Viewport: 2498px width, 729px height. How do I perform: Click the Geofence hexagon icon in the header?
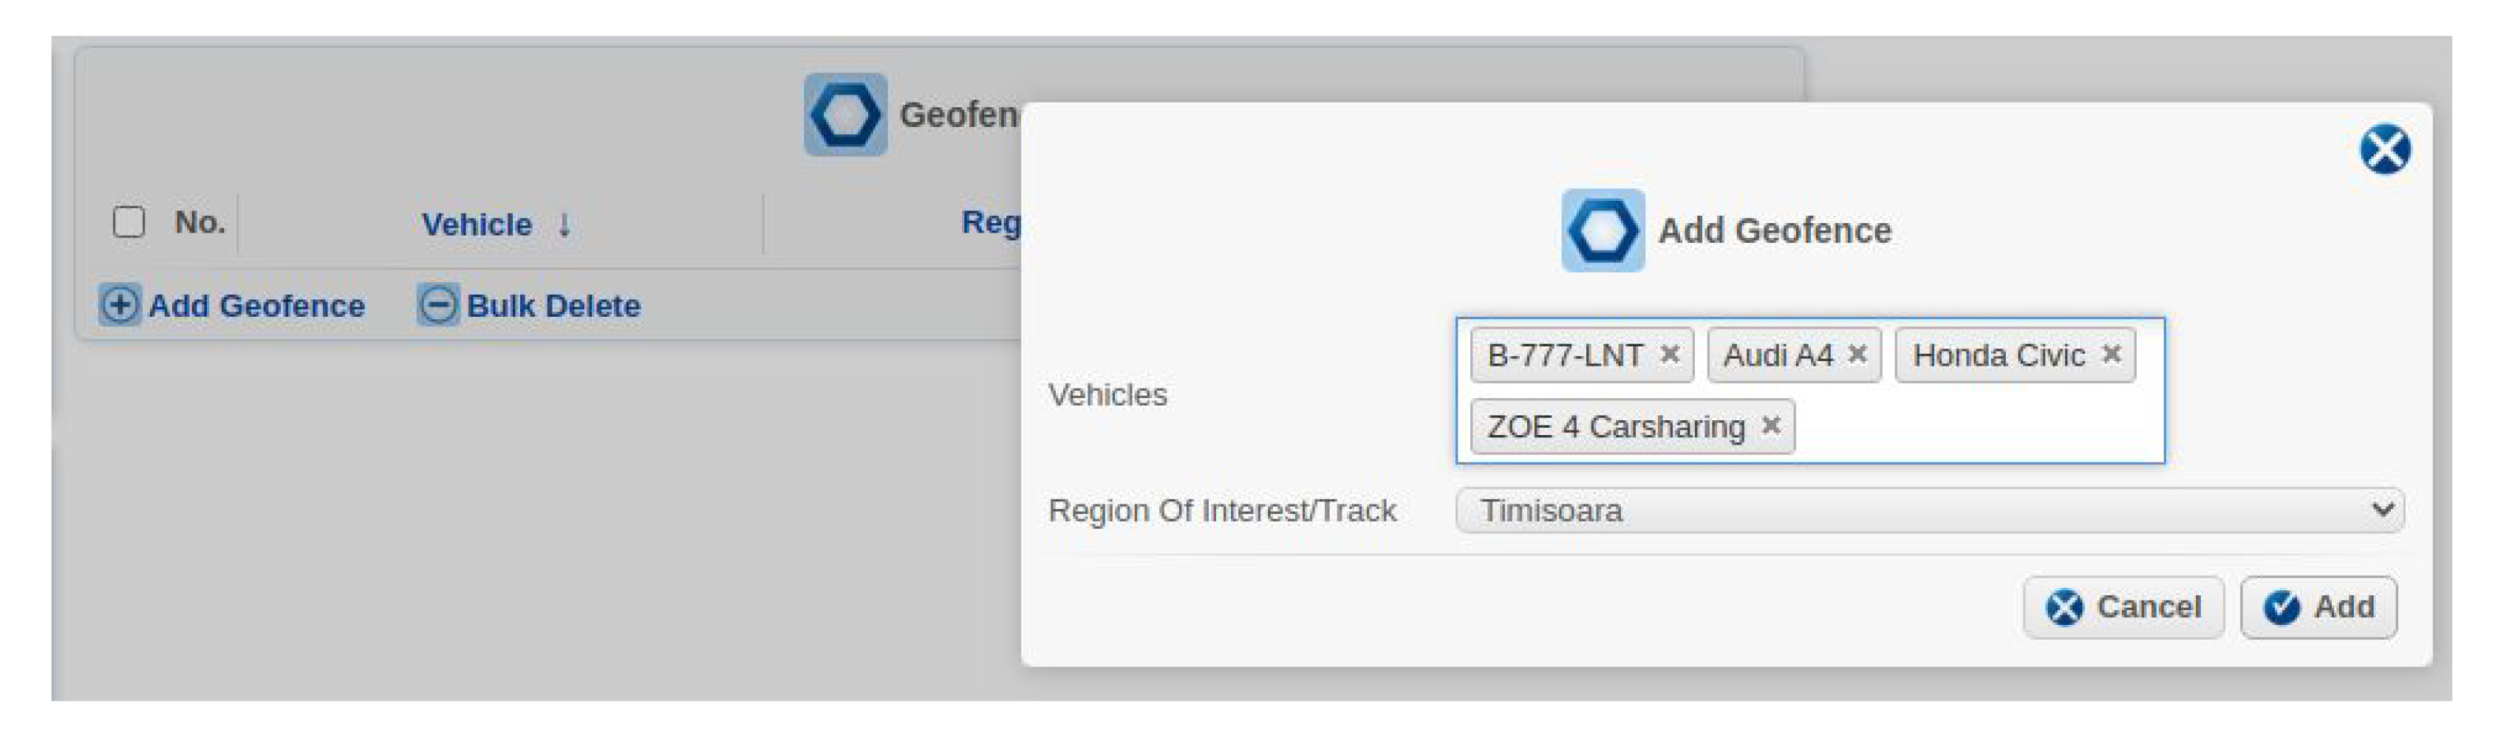click(847, 114)
